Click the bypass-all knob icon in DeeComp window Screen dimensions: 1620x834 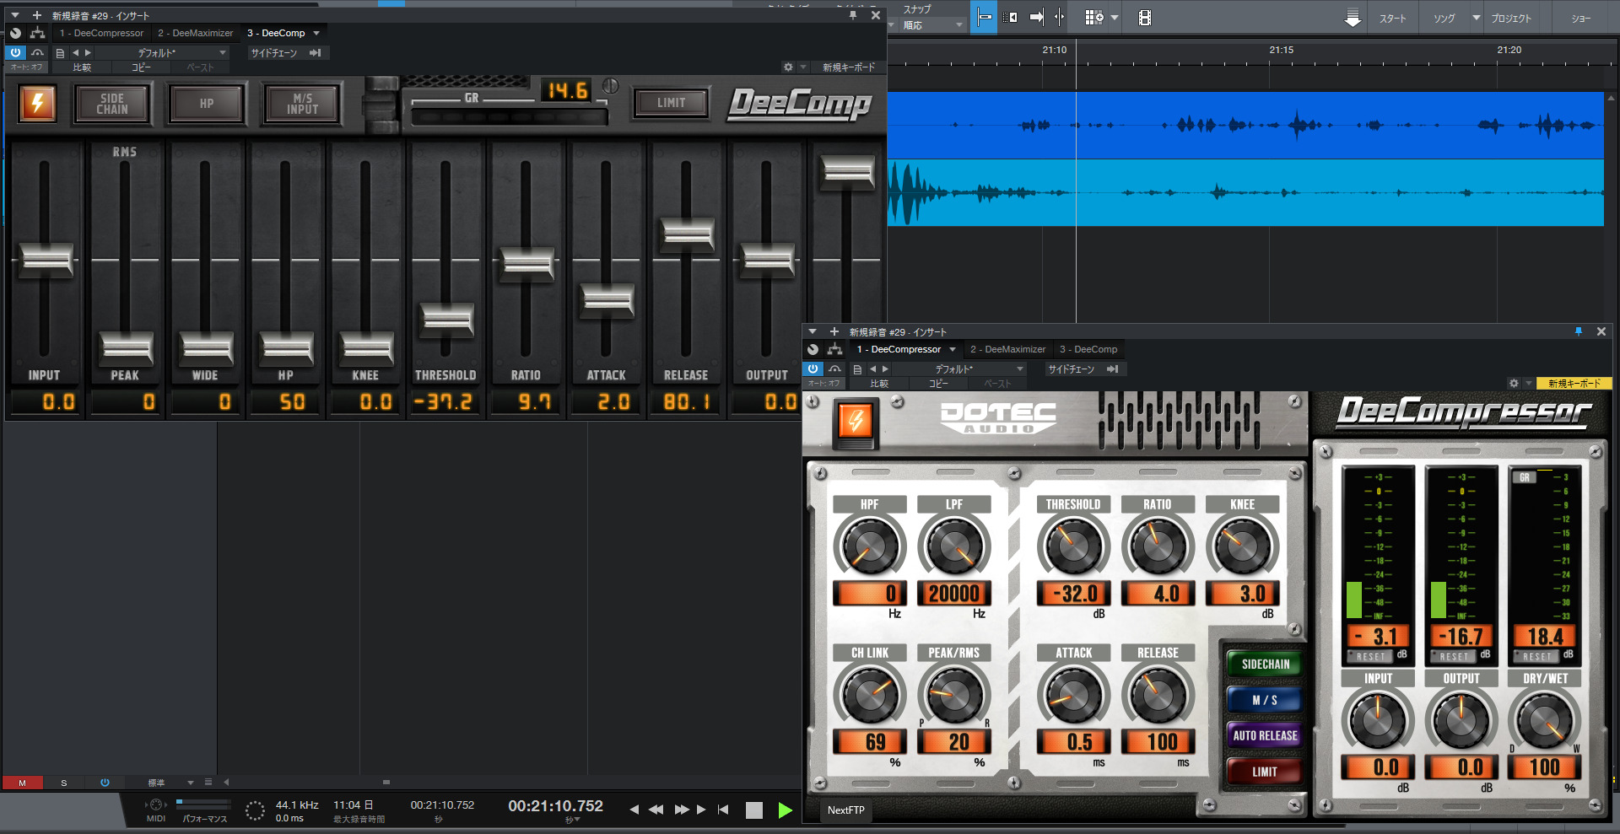tap(15, 33)
